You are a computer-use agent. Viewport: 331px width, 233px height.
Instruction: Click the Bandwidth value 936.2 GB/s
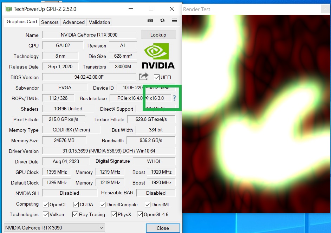(151, 140)
